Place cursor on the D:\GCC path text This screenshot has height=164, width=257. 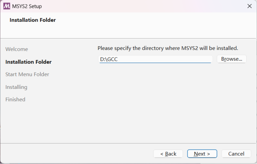[x=109, y=59]
